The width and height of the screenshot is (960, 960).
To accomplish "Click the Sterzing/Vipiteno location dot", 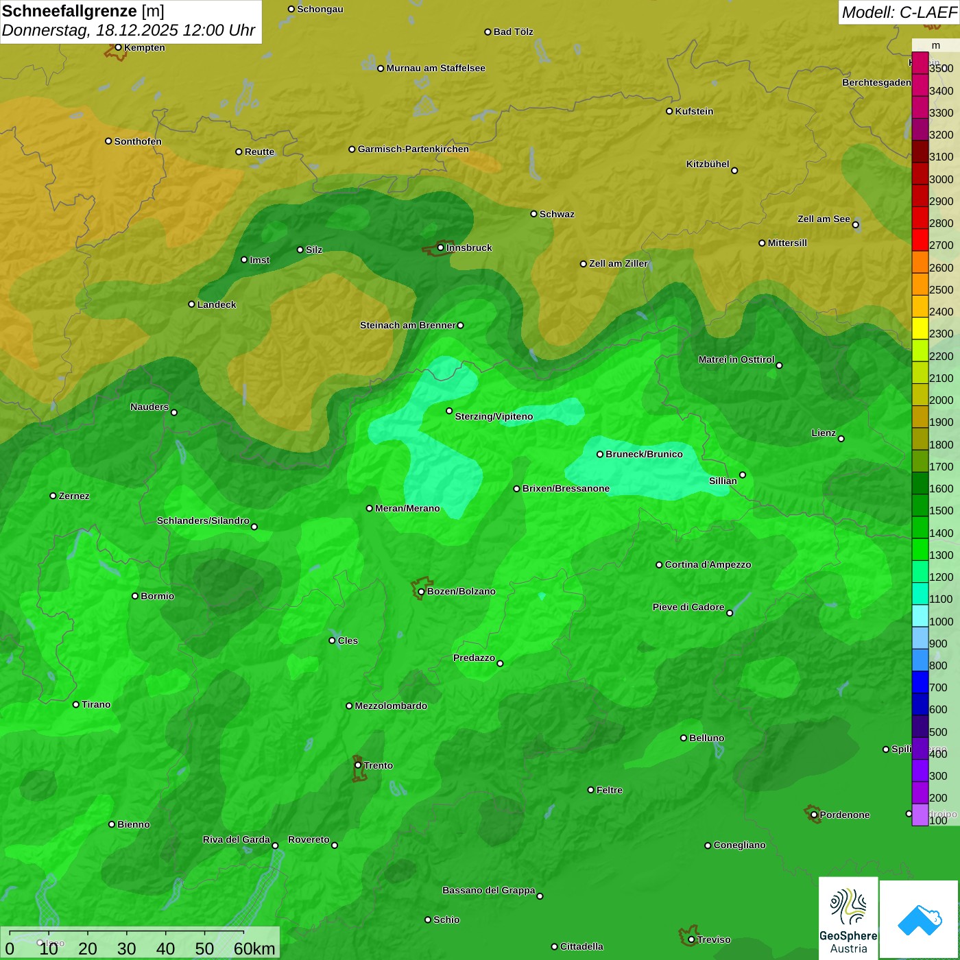I will point(449,411).
